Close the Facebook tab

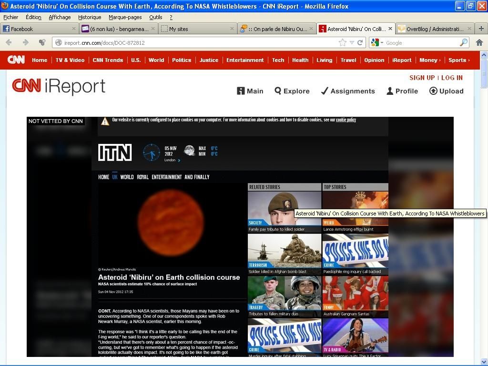[x=74, y=29]
